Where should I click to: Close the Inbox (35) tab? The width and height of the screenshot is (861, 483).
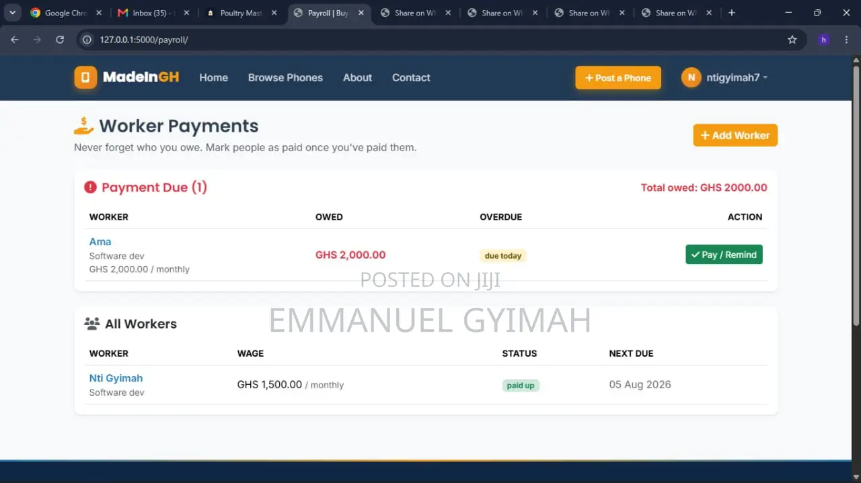pos(186,13)
